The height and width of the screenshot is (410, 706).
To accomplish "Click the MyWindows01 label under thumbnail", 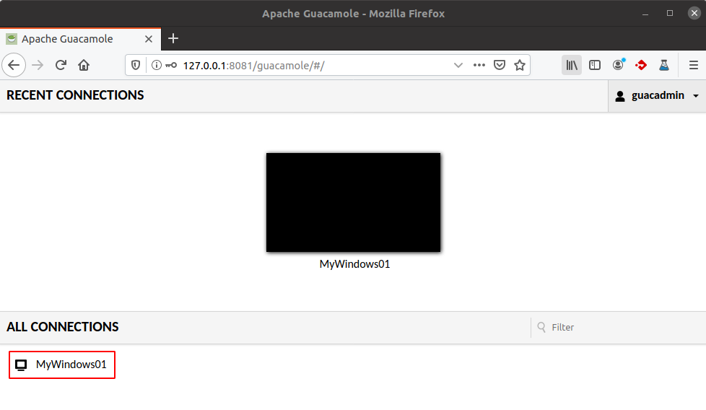I will [x=354, y=264].
